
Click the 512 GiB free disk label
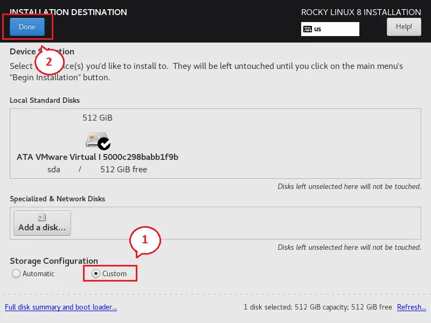(x=123, y=170)
